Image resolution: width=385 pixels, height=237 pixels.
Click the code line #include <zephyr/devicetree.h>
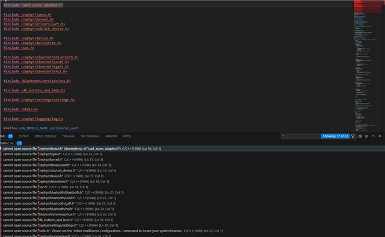coord(32,43)
